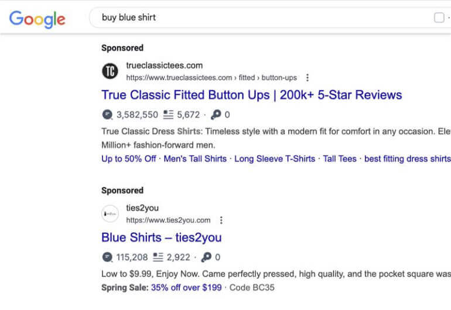Click the Google logo
This screenshot has width=451, height=310.
(x=37, y=19)
